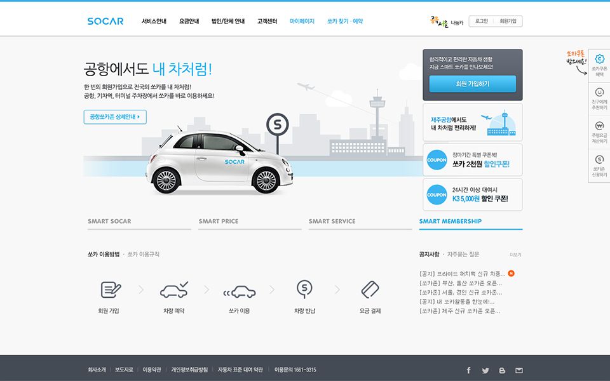Click the 쏘카쿠폰 혜택 sidebar icon
Image resolution: width=610 pixels, height=381 pixels.
tap(599, 60)
